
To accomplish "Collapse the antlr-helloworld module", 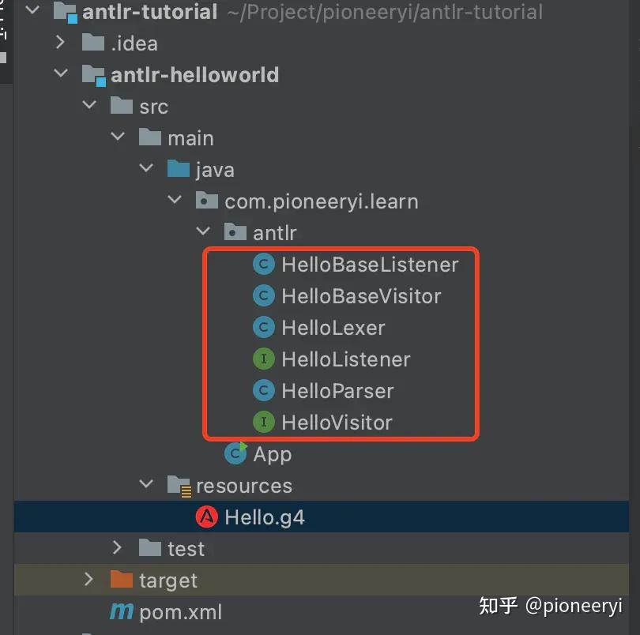I will pyautogui.click(x=61, y=75).
